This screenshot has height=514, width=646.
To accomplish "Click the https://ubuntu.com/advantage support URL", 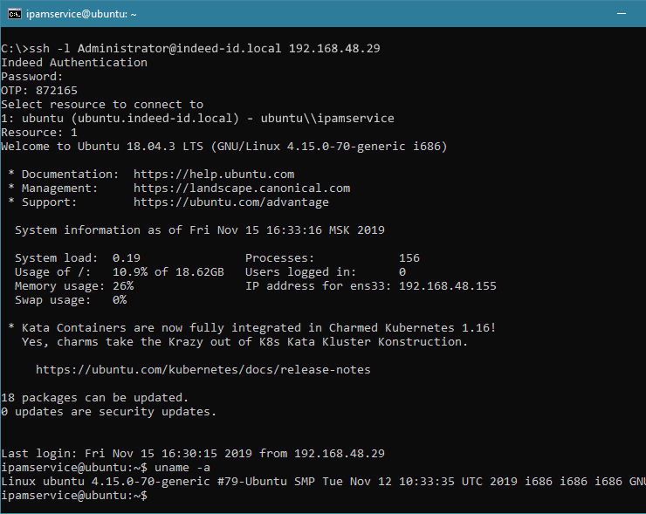I will coord(231,202).
